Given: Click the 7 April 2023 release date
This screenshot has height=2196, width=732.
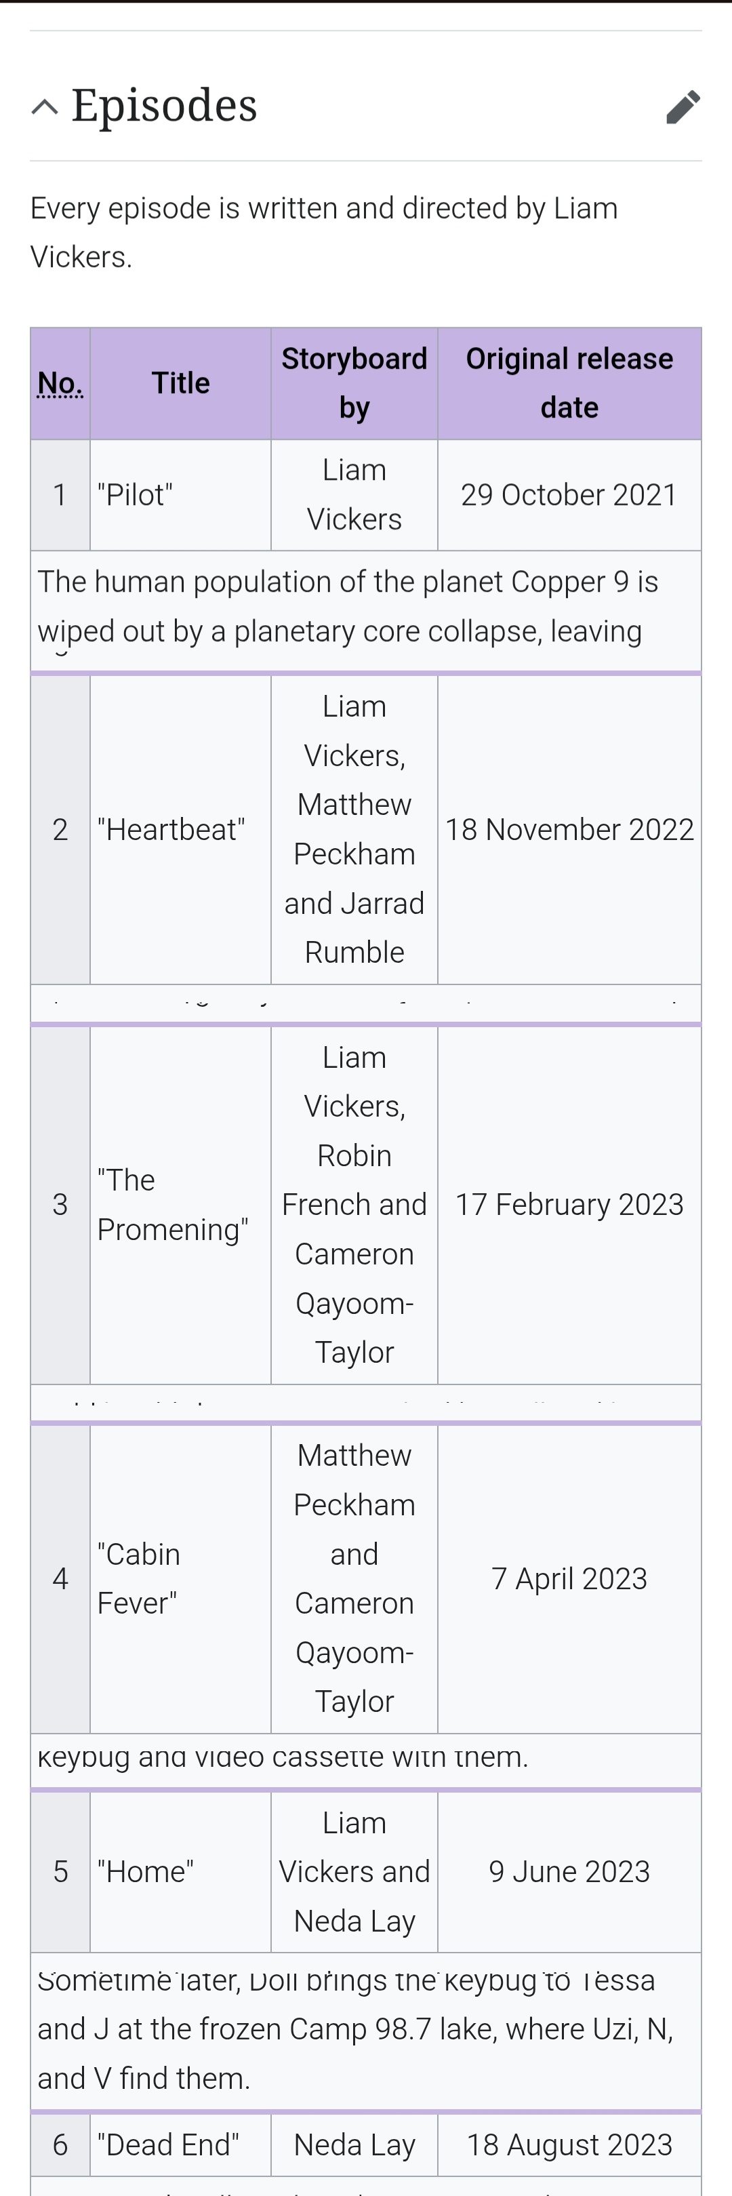Looking at the screenshot, I should pyautogui.click(x=569, y=1579).
